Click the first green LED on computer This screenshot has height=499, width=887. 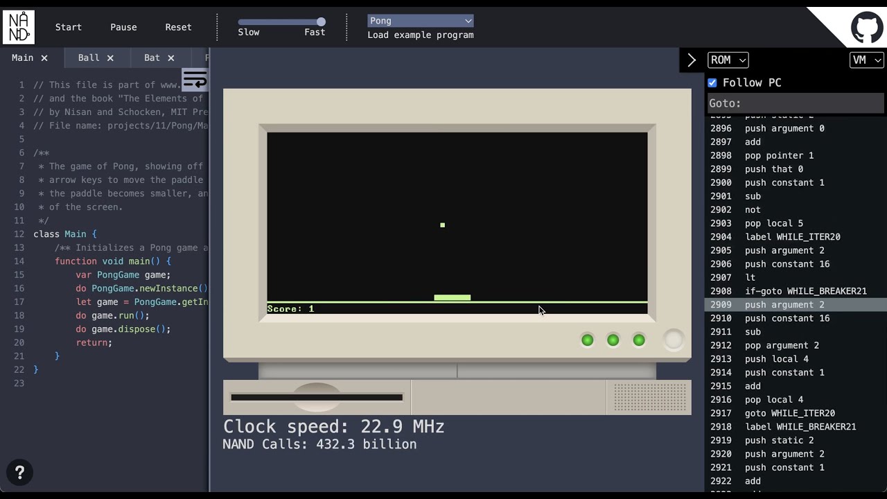(588, 340)
